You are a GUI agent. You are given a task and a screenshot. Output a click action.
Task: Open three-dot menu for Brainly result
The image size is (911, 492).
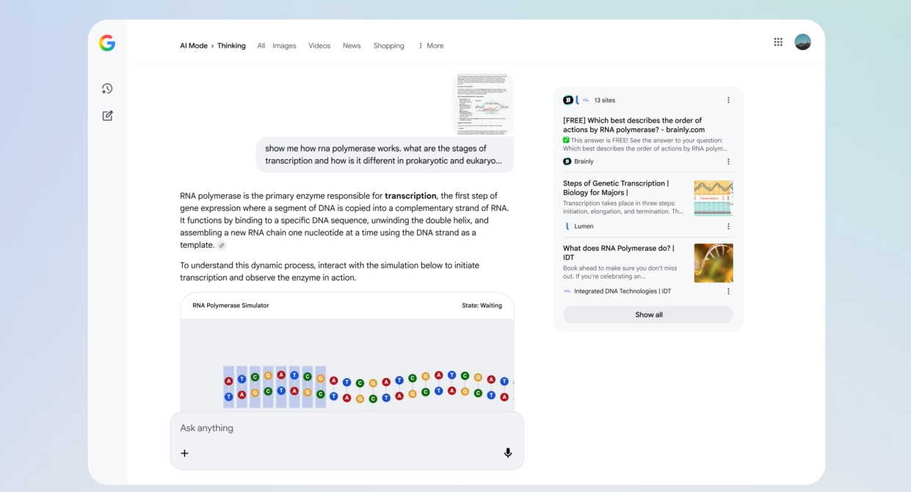point(728,161)
